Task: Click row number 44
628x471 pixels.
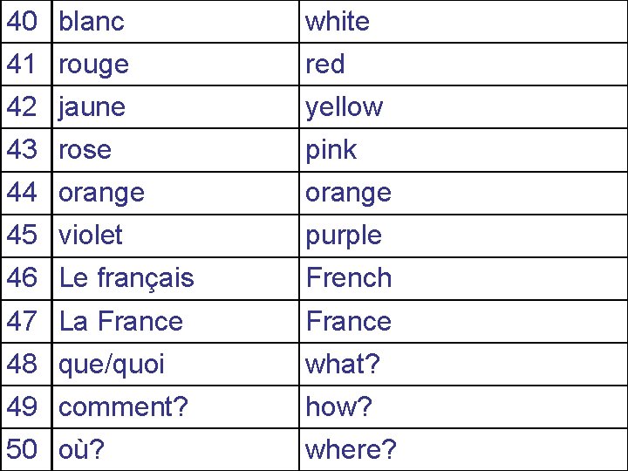Action: (x=22, y=192)
